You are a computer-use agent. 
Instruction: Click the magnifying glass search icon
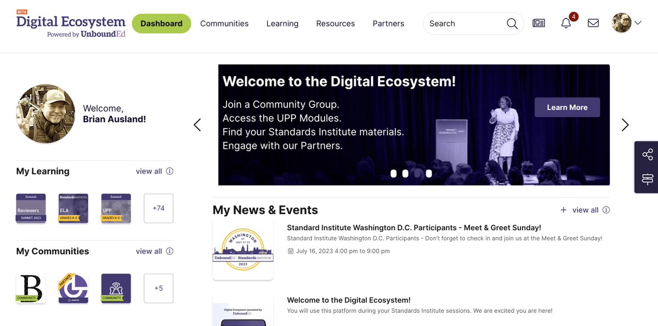pos(512,24)
